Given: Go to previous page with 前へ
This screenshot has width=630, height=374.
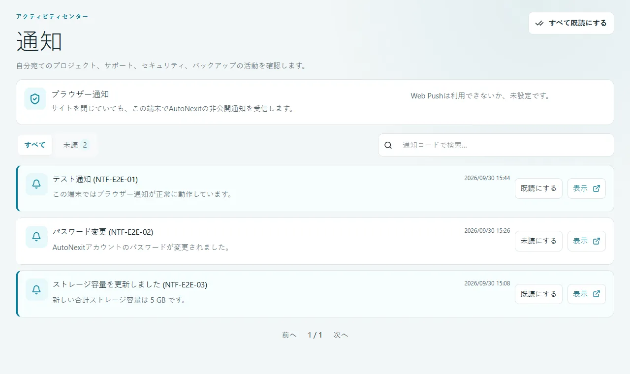Looking at the screenshot, I should point(289,335).
